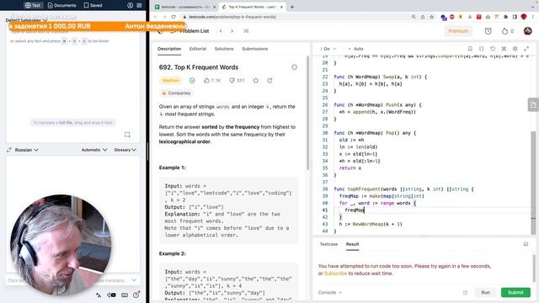Switch to the Saved tab in the translator
Screen dimensions: 539x303
point(93,5)
